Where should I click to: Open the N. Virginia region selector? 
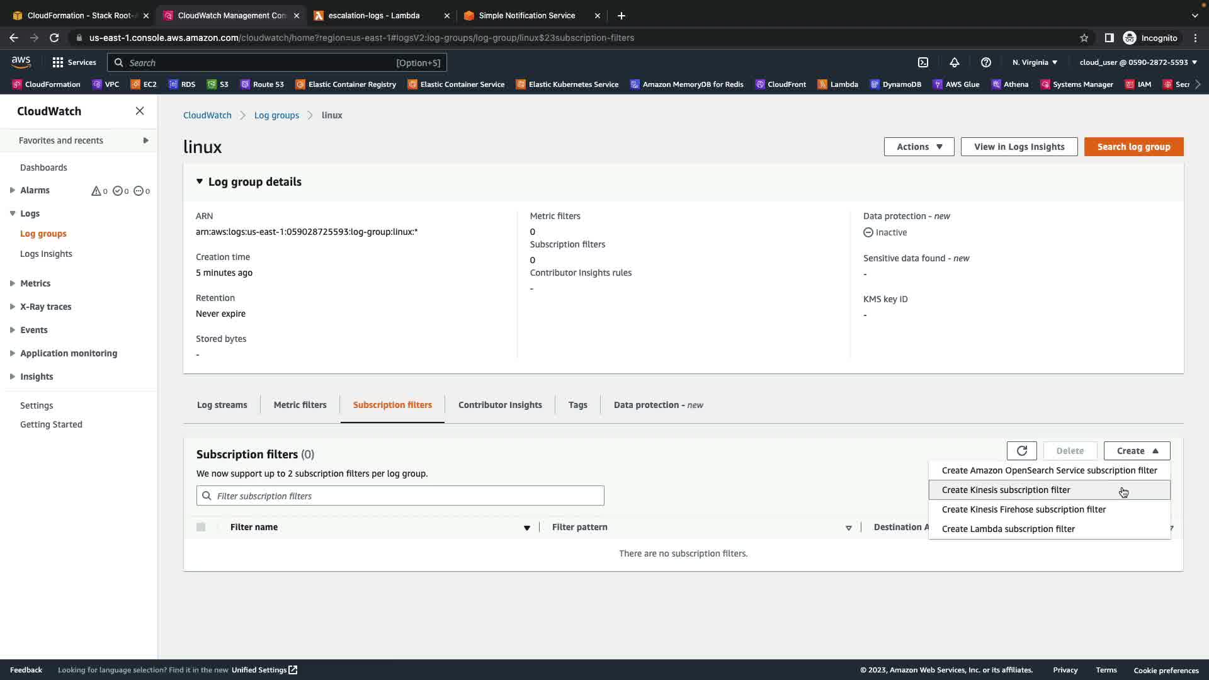tap(1035, 62)
